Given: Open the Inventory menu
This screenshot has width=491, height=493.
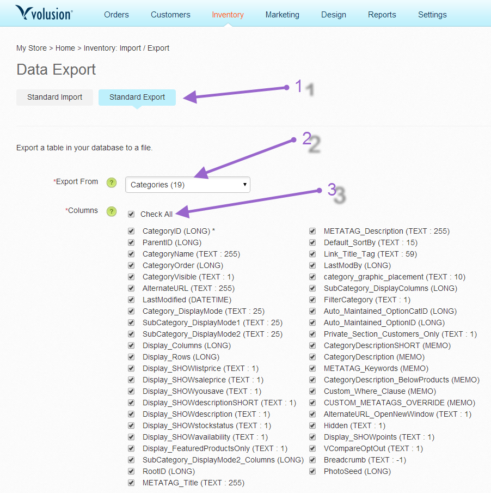Looking at the screenshot, I should [x=228, y=15].
